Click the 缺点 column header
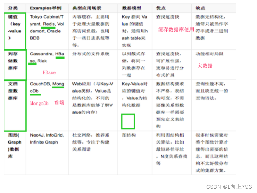The width and height of the screenshot is (257, 193). coord(214,8)
